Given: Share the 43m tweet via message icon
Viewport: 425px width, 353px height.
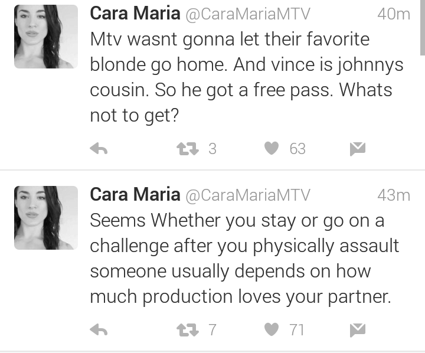Looking at the screenshot, I should [x=358, y=330].
